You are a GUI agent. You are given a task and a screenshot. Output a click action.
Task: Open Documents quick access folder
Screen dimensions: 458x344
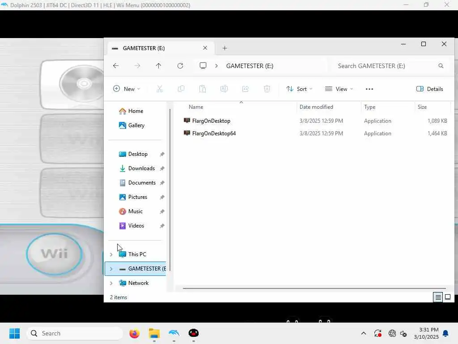[x=142, y=183]
